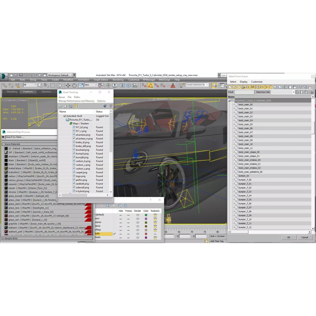Click the green color swatch of (default) layer
Image resolution: width=316 pixels, height=316 pixels.
(x=146, y=215)
